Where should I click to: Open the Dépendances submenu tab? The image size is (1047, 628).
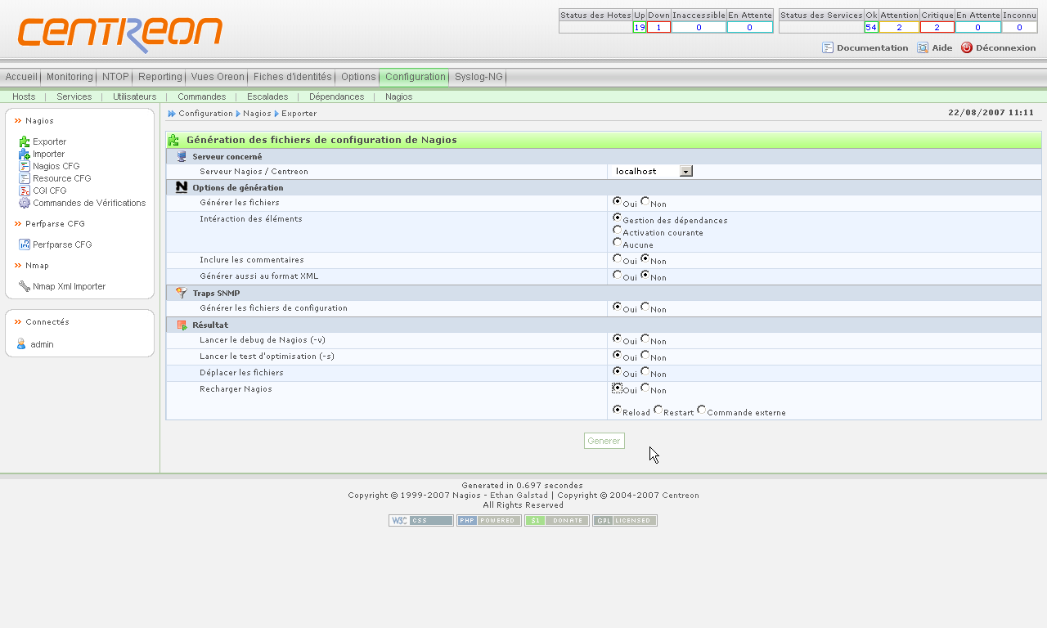(336, 96)
